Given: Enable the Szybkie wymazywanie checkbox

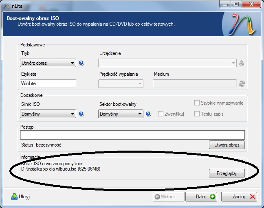Looking at the screenshot, I should tap(197, 103).
